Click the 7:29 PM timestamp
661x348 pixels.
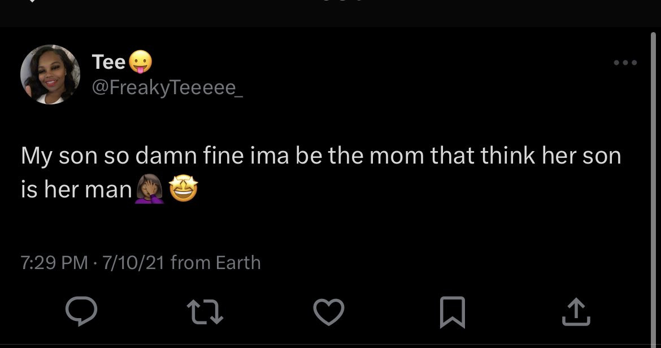pos(54,263)
